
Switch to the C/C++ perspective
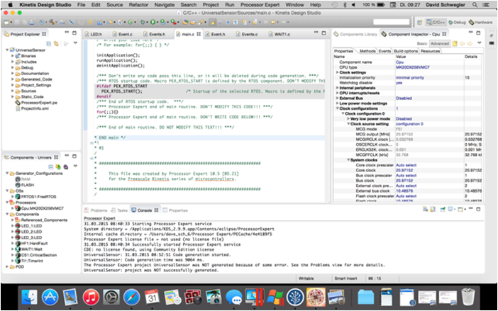(436, 22)
